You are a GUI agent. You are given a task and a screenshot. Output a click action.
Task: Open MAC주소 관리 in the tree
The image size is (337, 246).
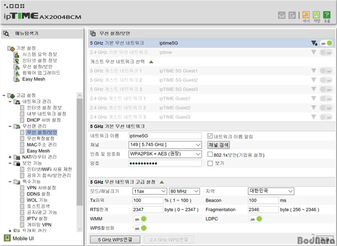[x=42, y=145]
